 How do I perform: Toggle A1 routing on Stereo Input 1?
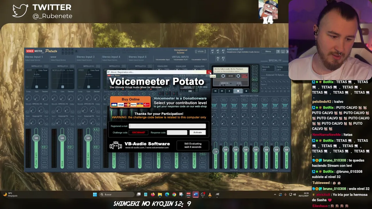click(x=44, y=129)
